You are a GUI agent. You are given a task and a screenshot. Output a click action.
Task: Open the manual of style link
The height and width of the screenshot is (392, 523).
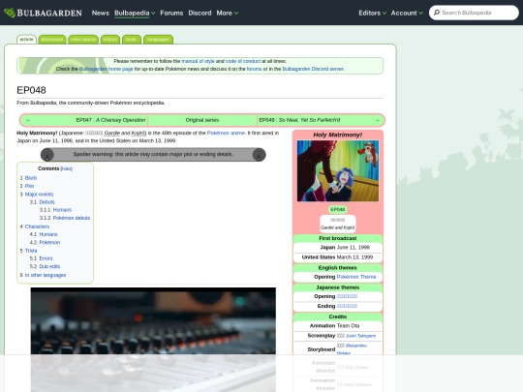click(198, 61)
